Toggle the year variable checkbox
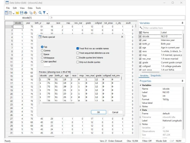The height and width of the screenshot is (143, 190). coord(140,40)
